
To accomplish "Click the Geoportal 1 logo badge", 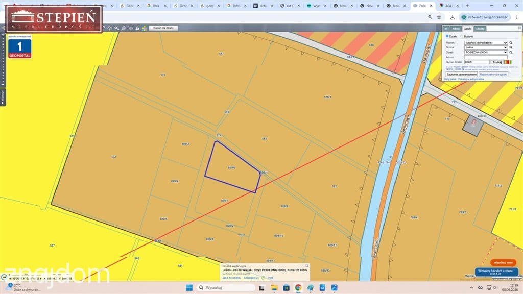I will tap(20, 48).
